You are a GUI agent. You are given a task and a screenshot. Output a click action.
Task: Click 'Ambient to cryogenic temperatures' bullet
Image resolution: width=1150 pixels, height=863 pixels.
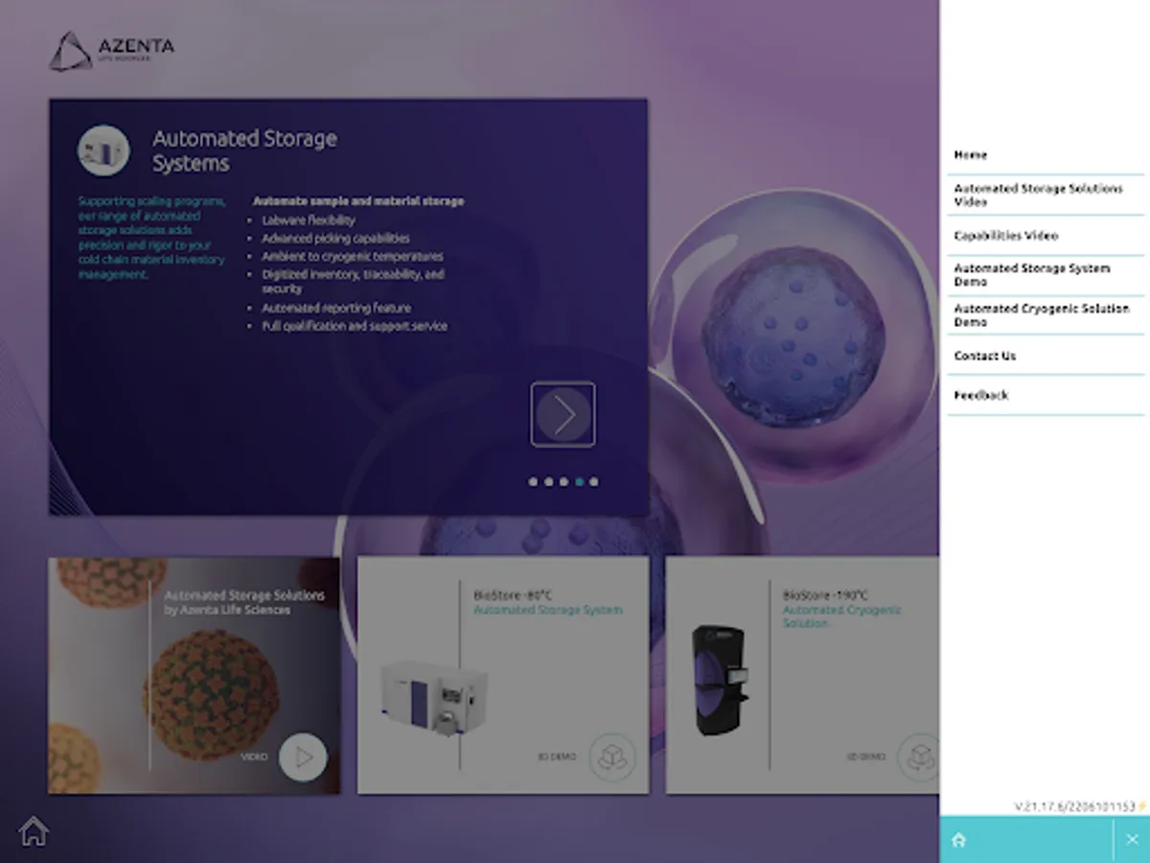[x=353, y=257]
